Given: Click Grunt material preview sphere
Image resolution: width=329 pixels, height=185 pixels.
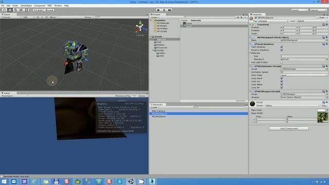Looking at the screenshot, I should [x=252, y=104].
